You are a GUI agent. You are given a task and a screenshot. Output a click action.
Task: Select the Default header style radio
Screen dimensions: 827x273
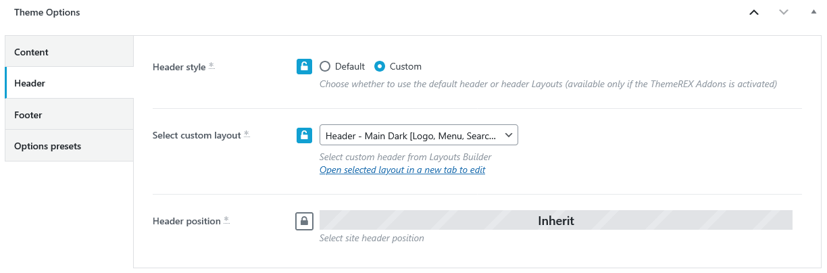pyautogui.click(x=325, y=66)
